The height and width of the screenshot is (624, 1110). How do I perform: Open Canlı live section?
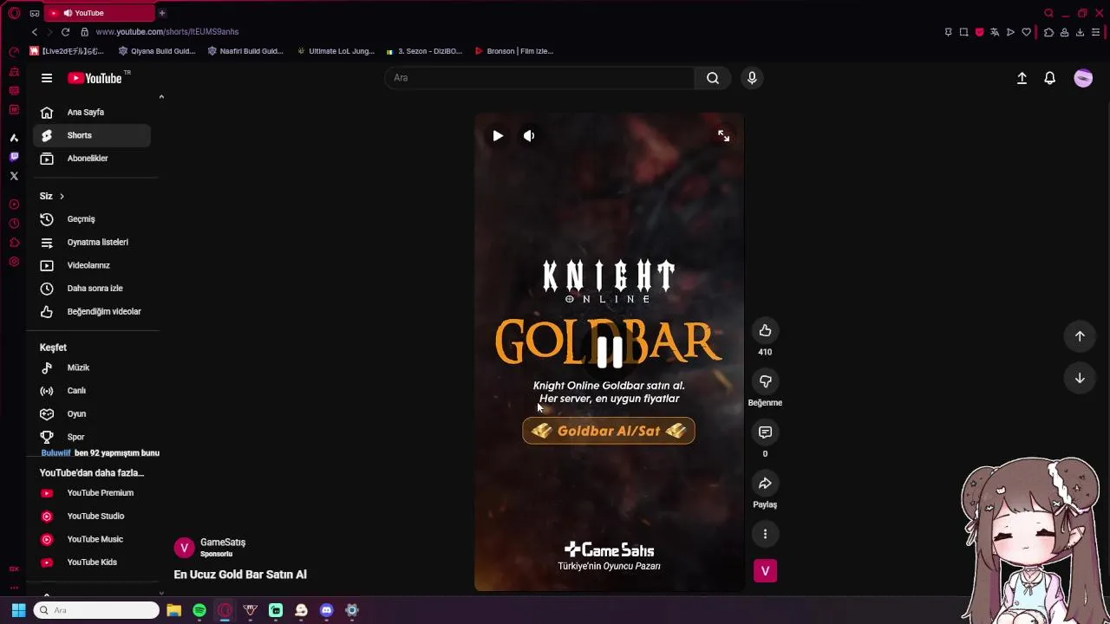92,391
